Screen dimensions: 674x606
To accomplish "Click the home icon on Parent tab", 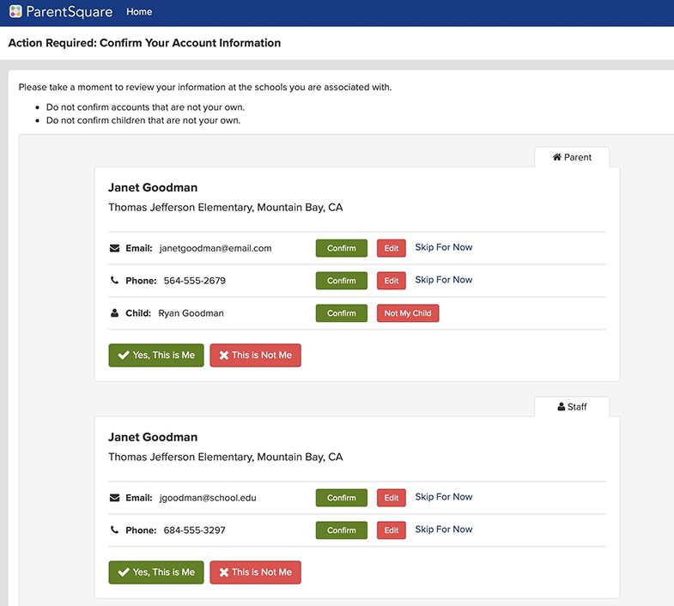I will pyautogui.click(x=557, y=157).
